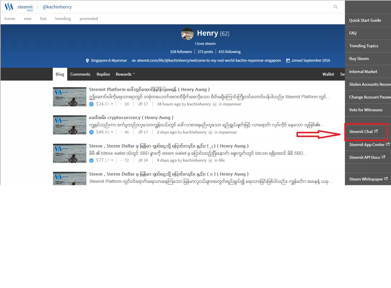Open comments icon on 2 days ago post
Screen dimensions: 391x288
(140, 132)
